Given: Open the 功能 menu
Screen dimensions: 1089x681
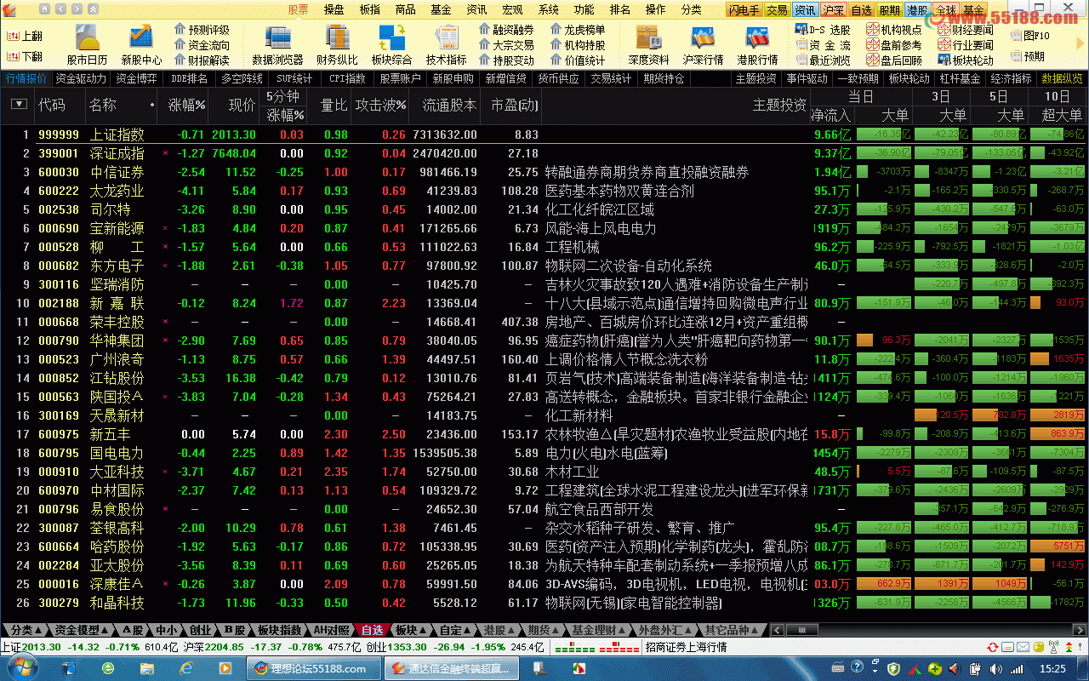Looking at the screenshot, I should 584,9.
